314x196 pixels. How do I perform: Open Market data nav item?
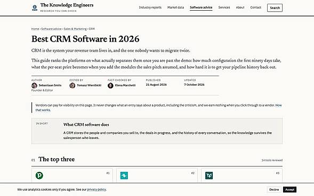tap(175, 7)
